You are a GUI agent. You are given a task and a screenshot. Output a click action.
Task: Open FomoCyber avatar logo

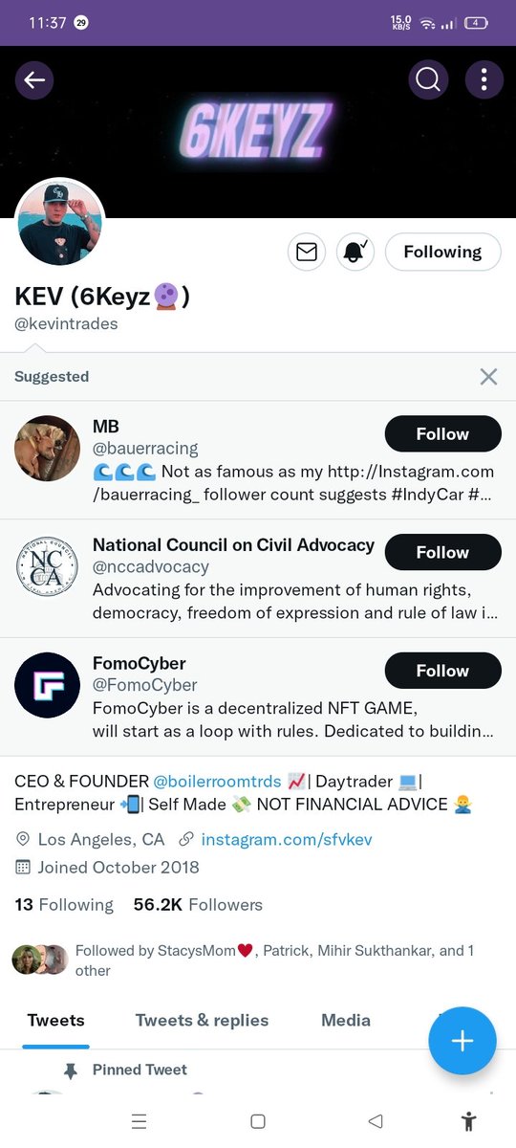click(x=48, y=685)
